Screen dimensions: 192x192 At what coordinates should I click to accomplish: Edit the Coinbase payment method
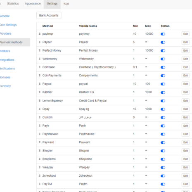[x=185, y=67]
